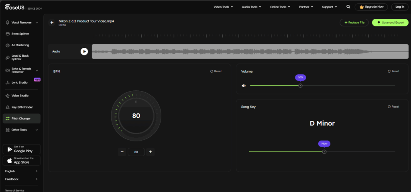Expand the Vocal Remover submenu

(37, 22)
